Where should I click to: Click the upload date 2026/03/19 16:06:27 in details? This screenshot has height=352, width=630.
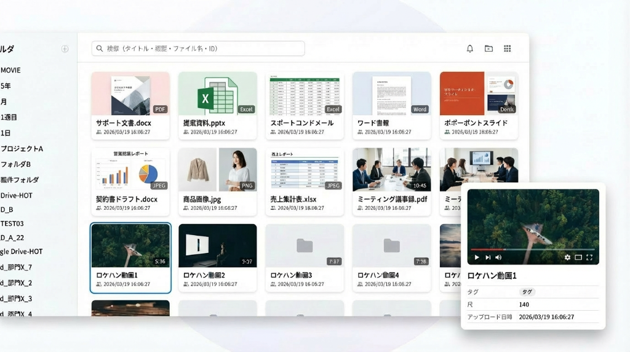[x=546, y=317]
